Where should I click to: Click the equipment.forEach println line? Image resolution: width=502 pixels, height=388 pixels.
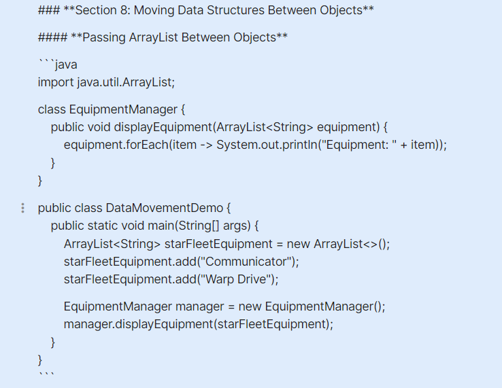255,145
